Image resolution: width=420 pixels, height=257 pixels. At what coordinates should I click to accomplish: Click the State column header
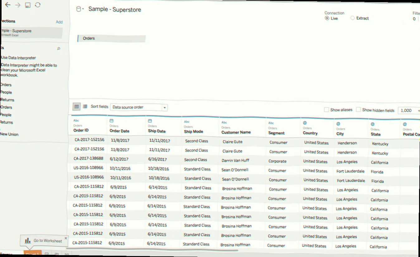(x=375, y=134)
